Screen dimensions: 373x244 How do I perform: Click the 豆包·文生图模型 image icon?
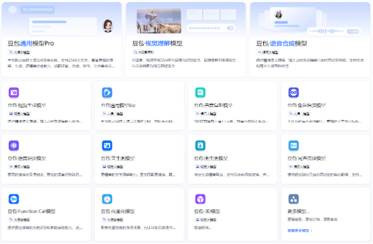click(107, 146)
